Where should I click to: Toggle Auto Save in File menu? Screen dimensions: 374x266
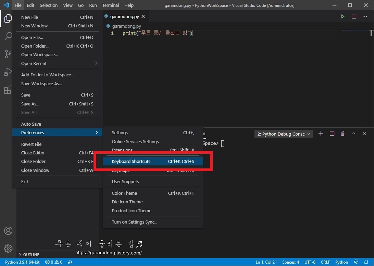(x=57, y=124)
